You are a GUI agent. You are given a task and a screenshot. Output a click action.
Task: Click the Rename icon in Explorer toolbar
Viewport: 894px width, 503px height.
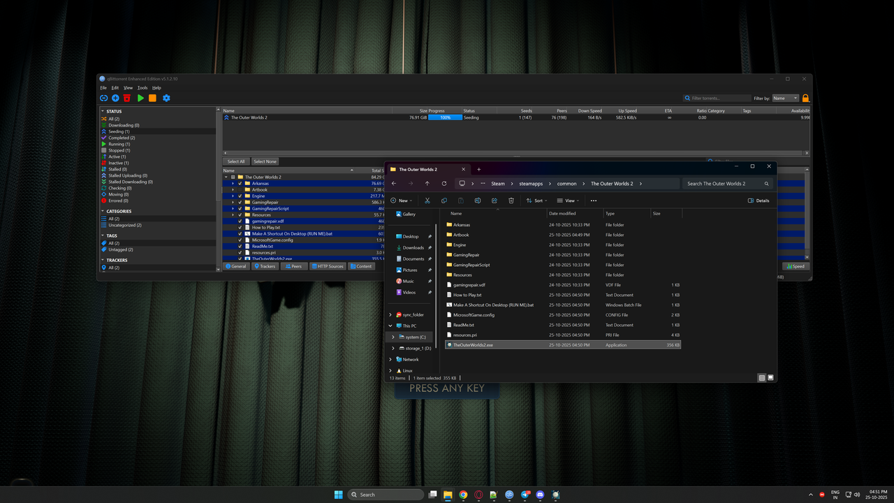[x=478, y=201]
